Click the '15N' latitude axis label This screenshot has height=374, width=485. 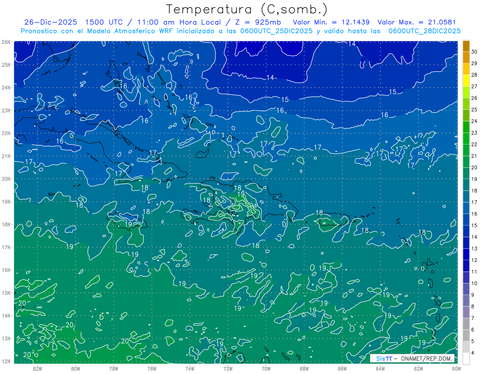click(x=6, y=293)
